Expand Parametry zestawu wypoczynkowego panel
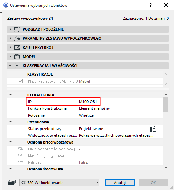 click(x=10, y=38)
